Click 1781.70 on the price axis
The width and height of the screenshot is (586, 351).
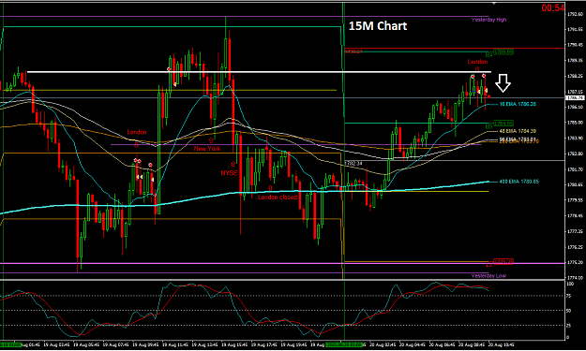(575, 169)
